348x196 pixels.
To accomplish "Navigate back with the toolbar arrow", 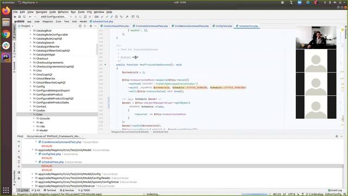I will coord(30,17).
